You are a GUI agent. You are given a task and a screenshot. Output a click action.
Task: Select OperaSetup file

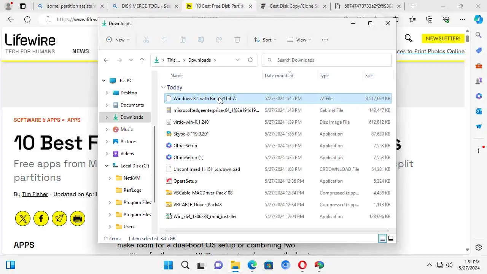tap(278, 181)
